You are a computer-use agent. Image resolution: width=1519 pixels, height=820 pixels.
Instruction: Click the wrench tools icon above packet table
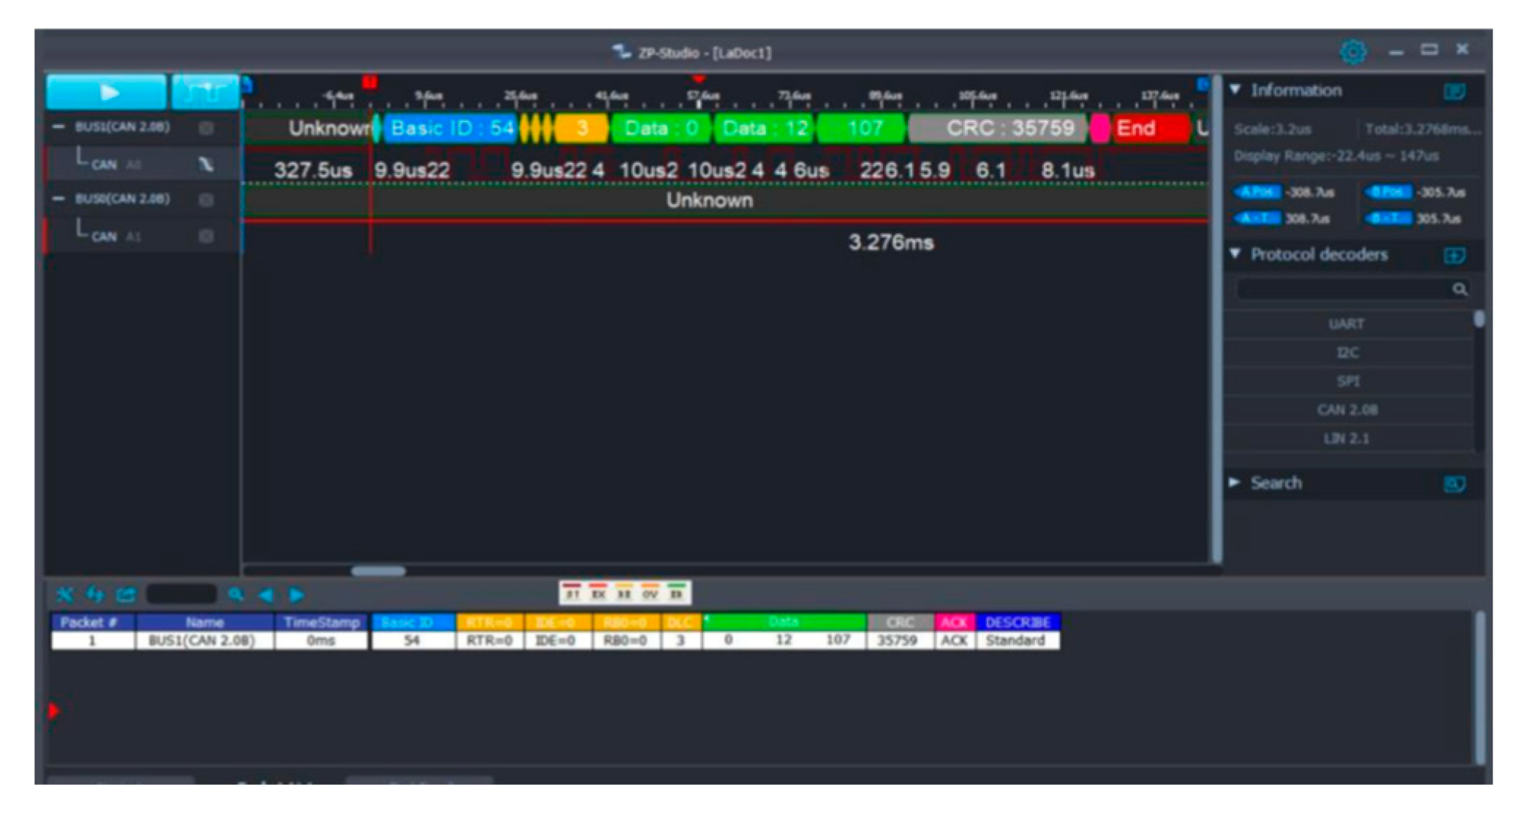click(x=64, y=595)
